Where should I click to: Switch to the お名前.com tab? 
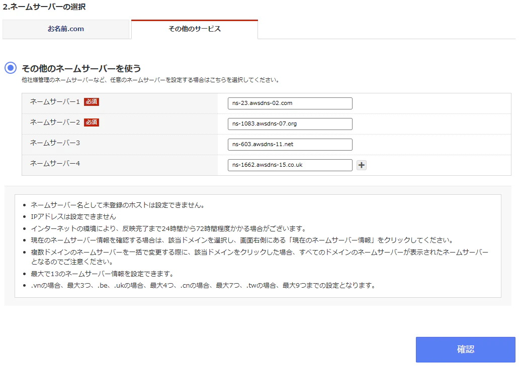click(66, 29)
